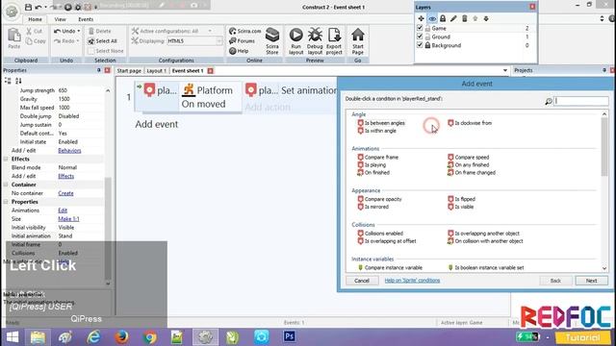
Task: Open the Debug layout bug icon
Action: [315, 35]
